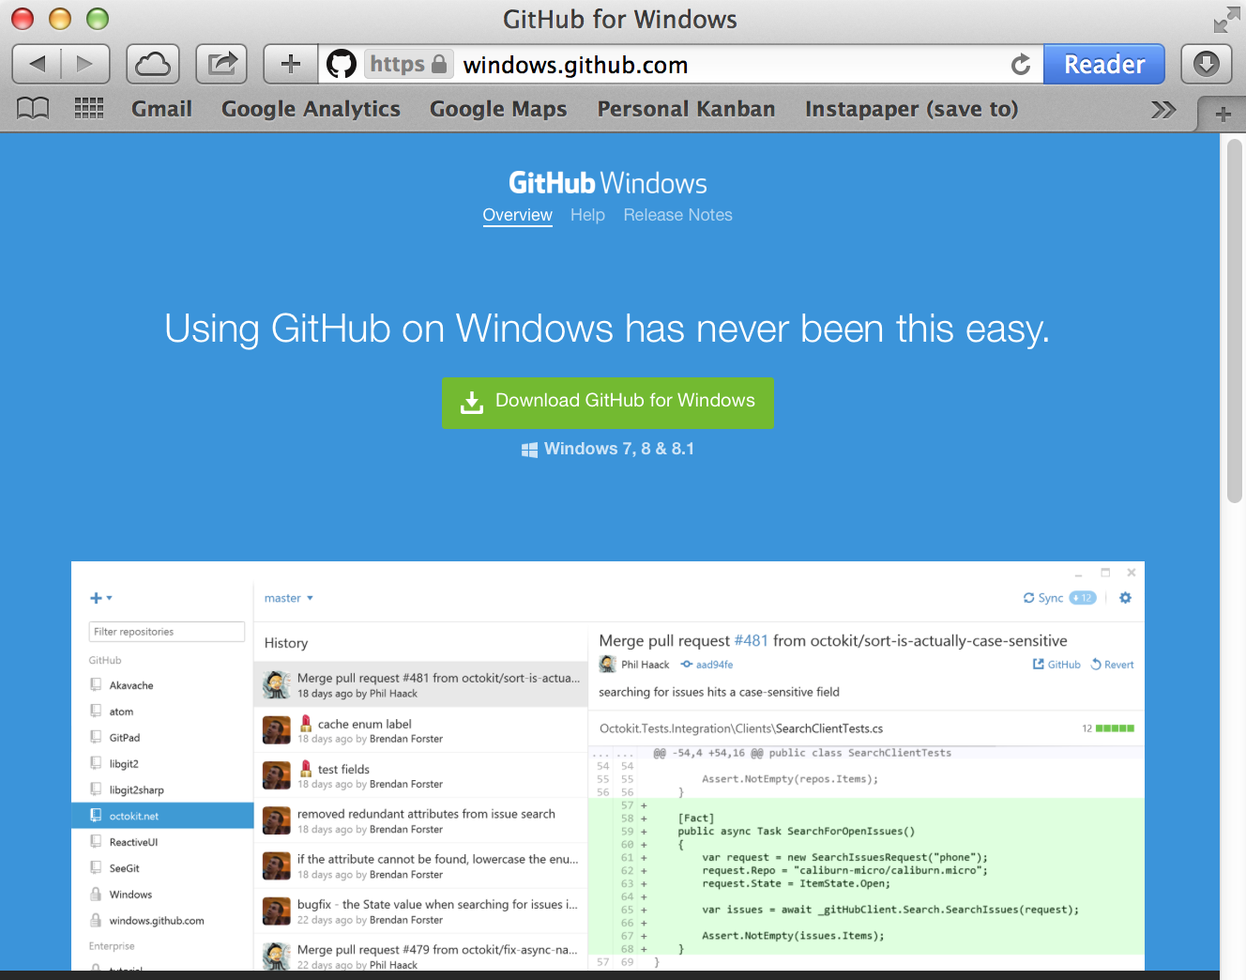Click the lock icon next to Windows repository
The image size is (1246, 980).
(x=96, y=894)
